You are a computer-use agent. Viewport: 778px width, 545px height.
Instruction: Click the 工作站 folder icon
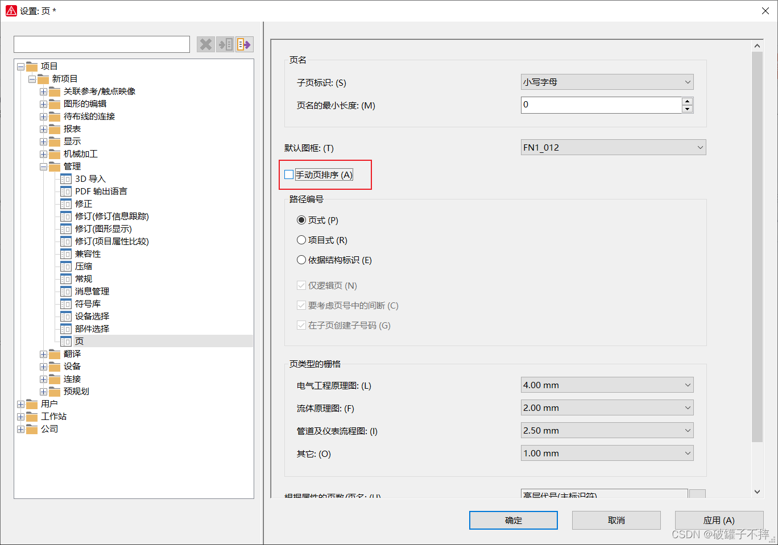tap(32, 417)
